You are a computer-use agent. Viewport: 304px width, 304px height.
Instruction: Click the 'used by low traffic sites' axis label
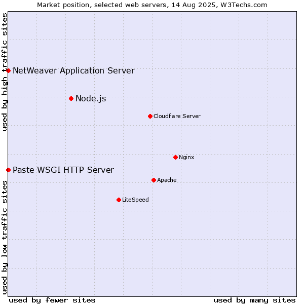pyautogui.click(x=5, y=238)
